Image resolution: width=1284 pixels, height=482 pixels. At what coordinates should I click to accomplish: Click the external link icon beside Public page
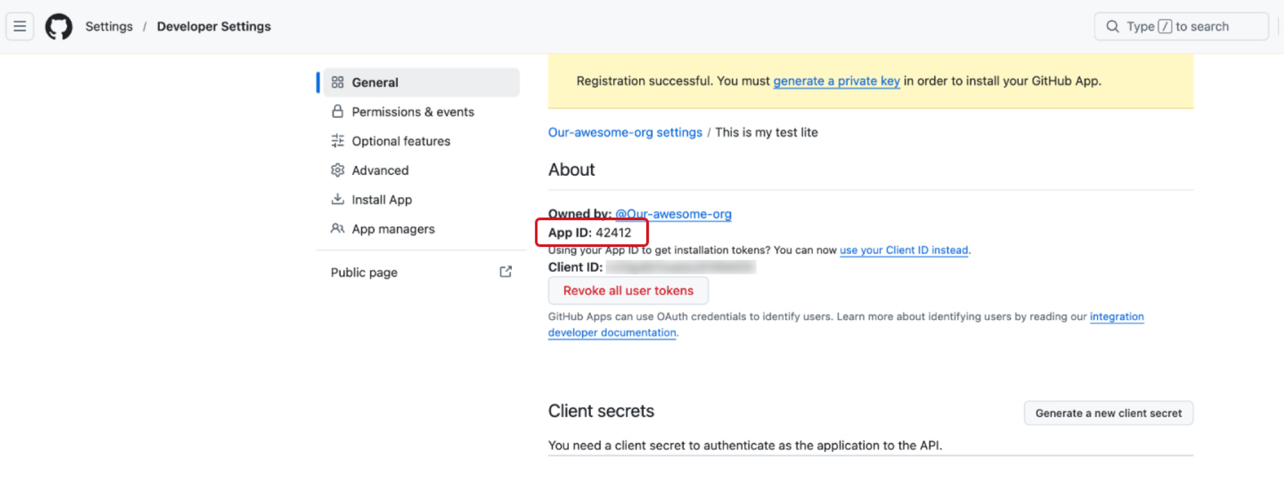tap(505, 272)
